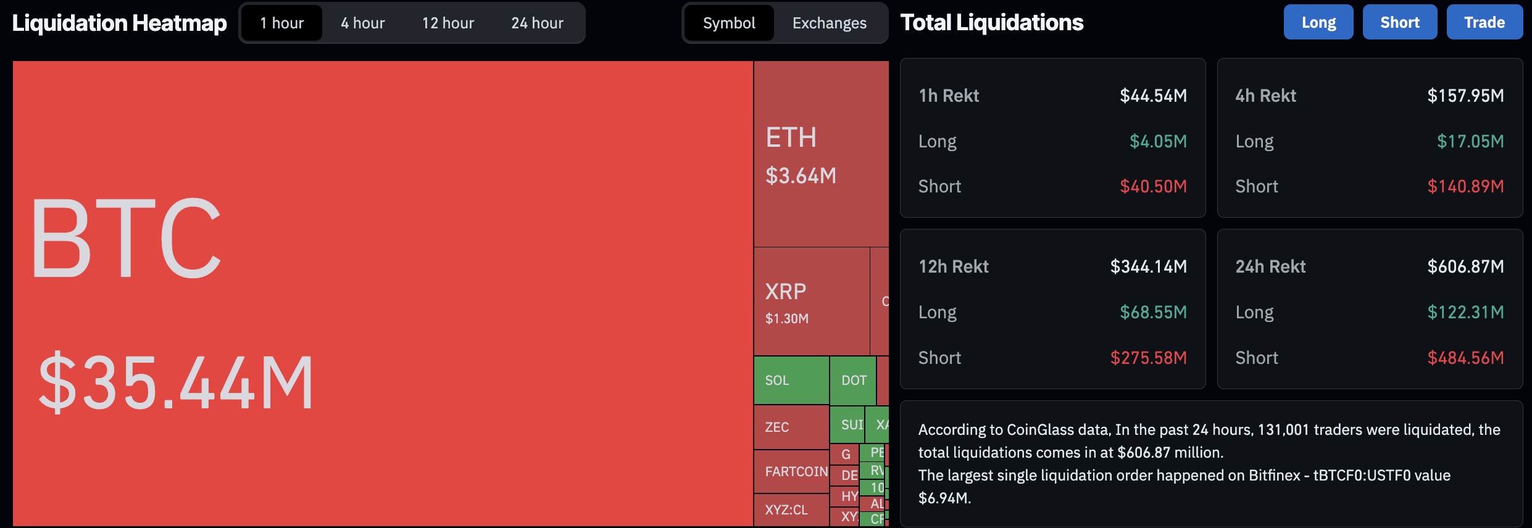Show 24 hour liquidation heatmap
1532x528 pixels.
[537, 23]
